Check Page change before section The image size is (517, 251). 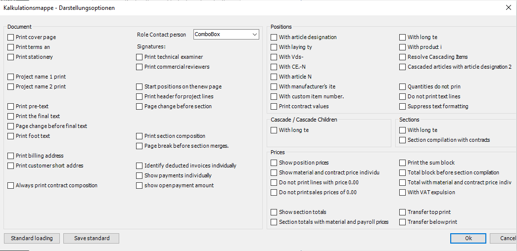coord(139,106)
